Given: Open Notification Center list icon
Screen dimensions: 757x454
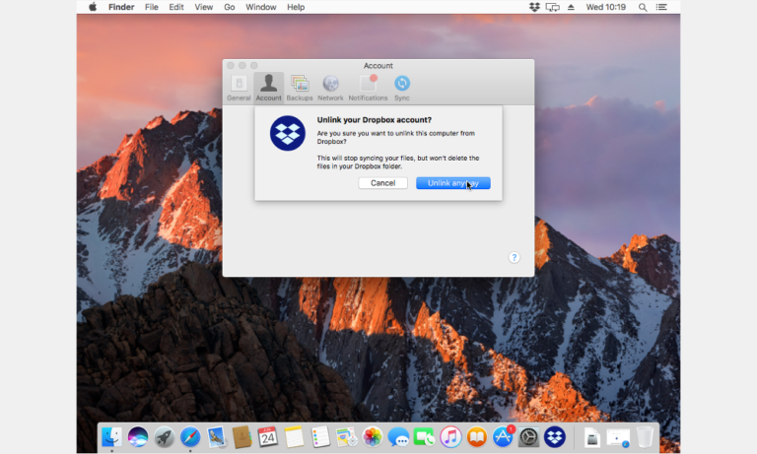Looking at the screenshot, I should point(661,7).
